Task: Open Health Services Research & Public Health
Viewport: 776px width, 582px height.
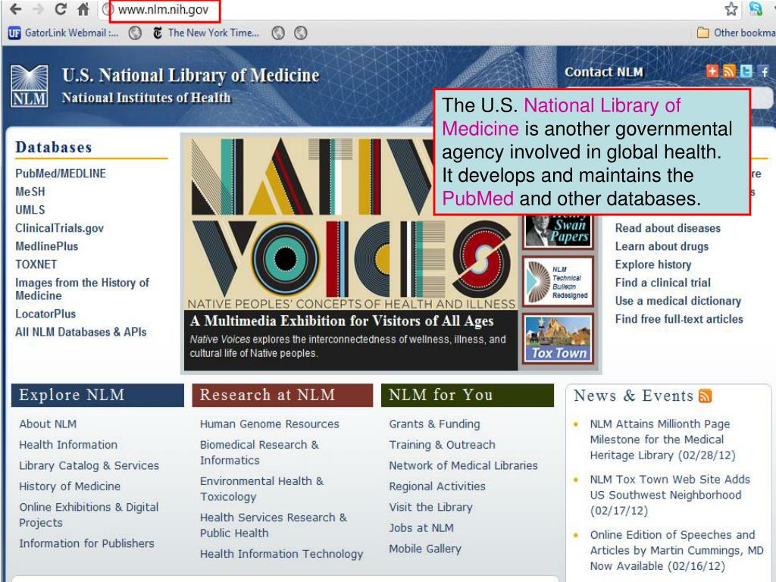Action: tap(273, 525)
